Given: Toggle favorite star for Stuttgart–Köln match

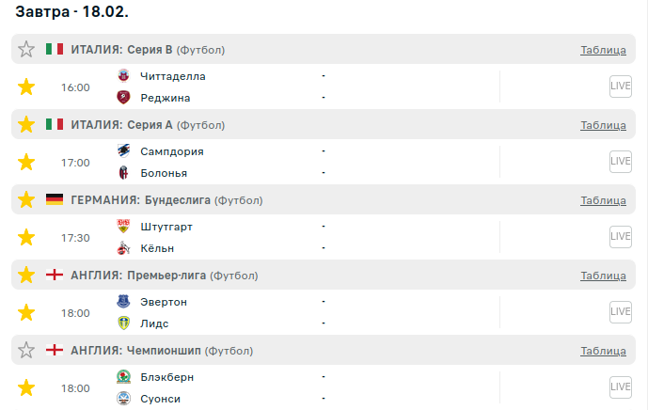Looking at the screenshot, I should pyautogui.click(x=26, y=238).
